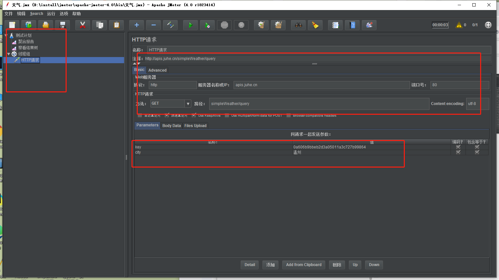Click the Detail button

tap(250, 265)
